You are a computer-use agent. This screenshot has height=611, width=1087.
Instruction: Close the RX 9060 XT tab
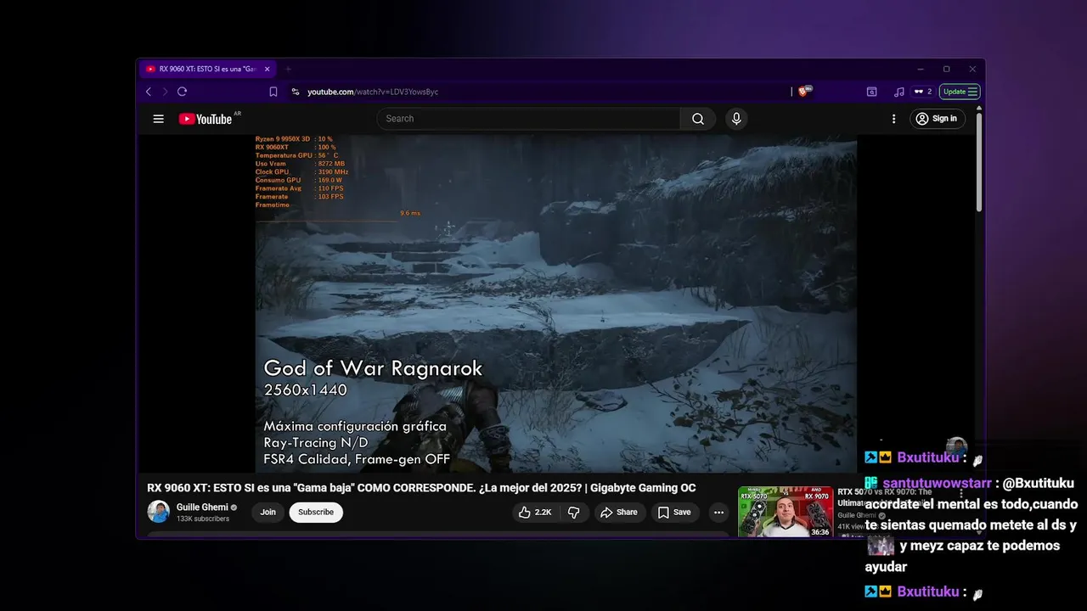(267, 69)
